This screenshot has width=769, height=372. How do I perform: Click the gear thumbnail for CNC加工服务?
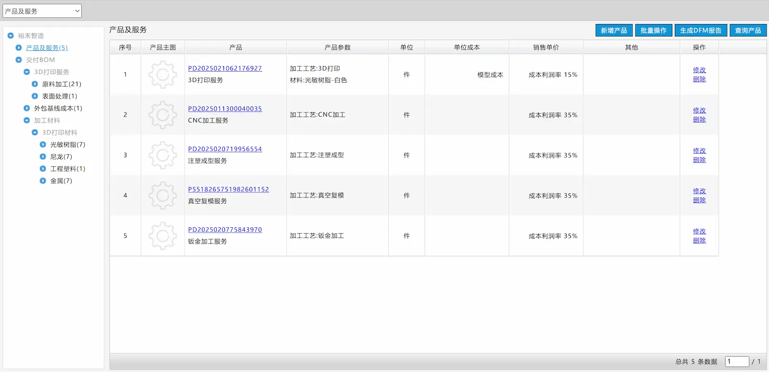(x=162, y=115)
